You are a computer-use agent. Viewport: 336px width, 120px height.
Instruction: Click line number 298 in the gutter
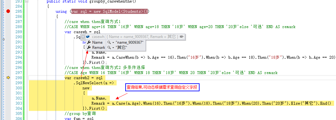click(x=19, y=78)
